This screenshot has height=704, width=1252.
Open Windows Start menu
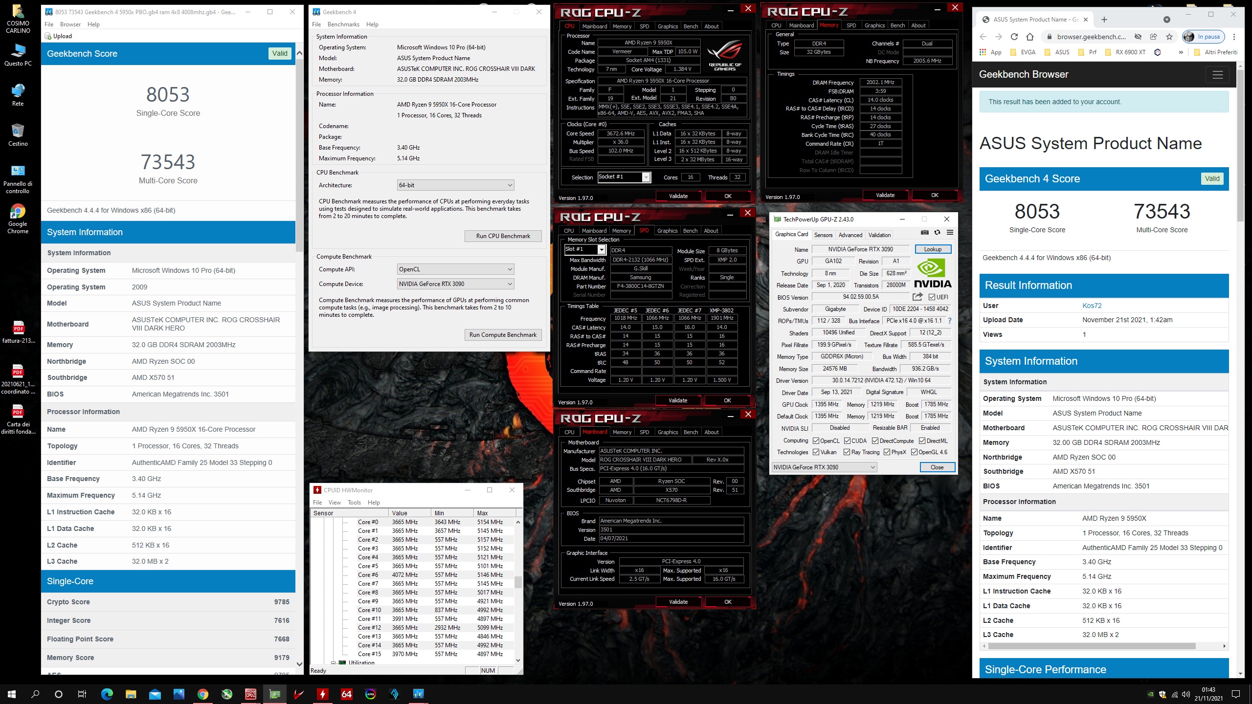click(12, 694)
